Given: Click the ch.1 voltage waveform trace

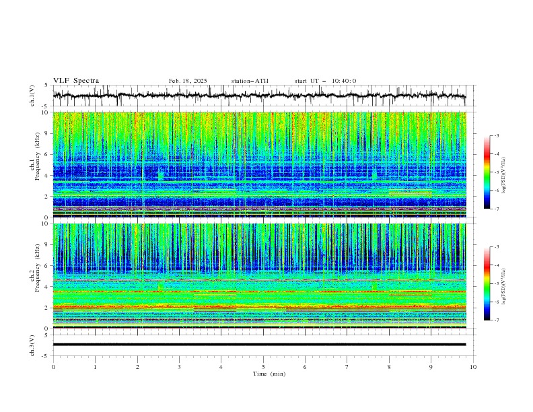Looking at the screenshot, I should coord(259,96).
